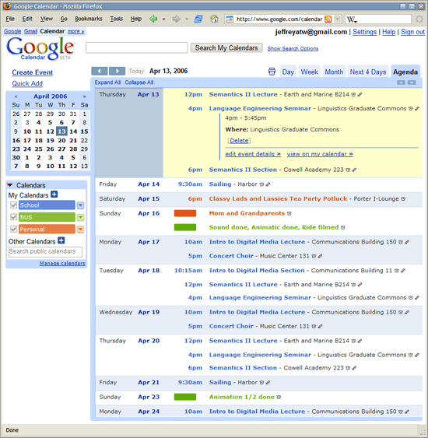This screenshot has width=428, height=438.
Task: Click the Search public calendars field
Action: coord(45,252)
